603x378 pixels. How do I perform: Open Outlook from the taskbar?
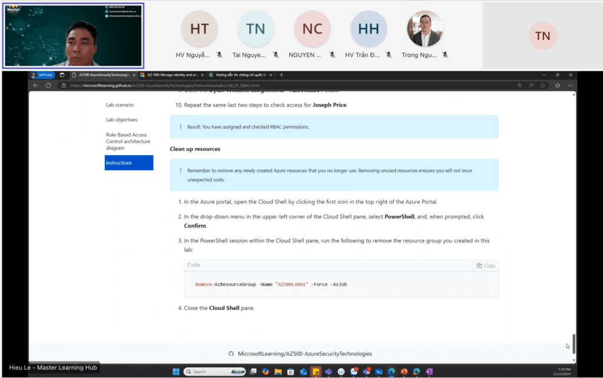(x=303, y=372)
